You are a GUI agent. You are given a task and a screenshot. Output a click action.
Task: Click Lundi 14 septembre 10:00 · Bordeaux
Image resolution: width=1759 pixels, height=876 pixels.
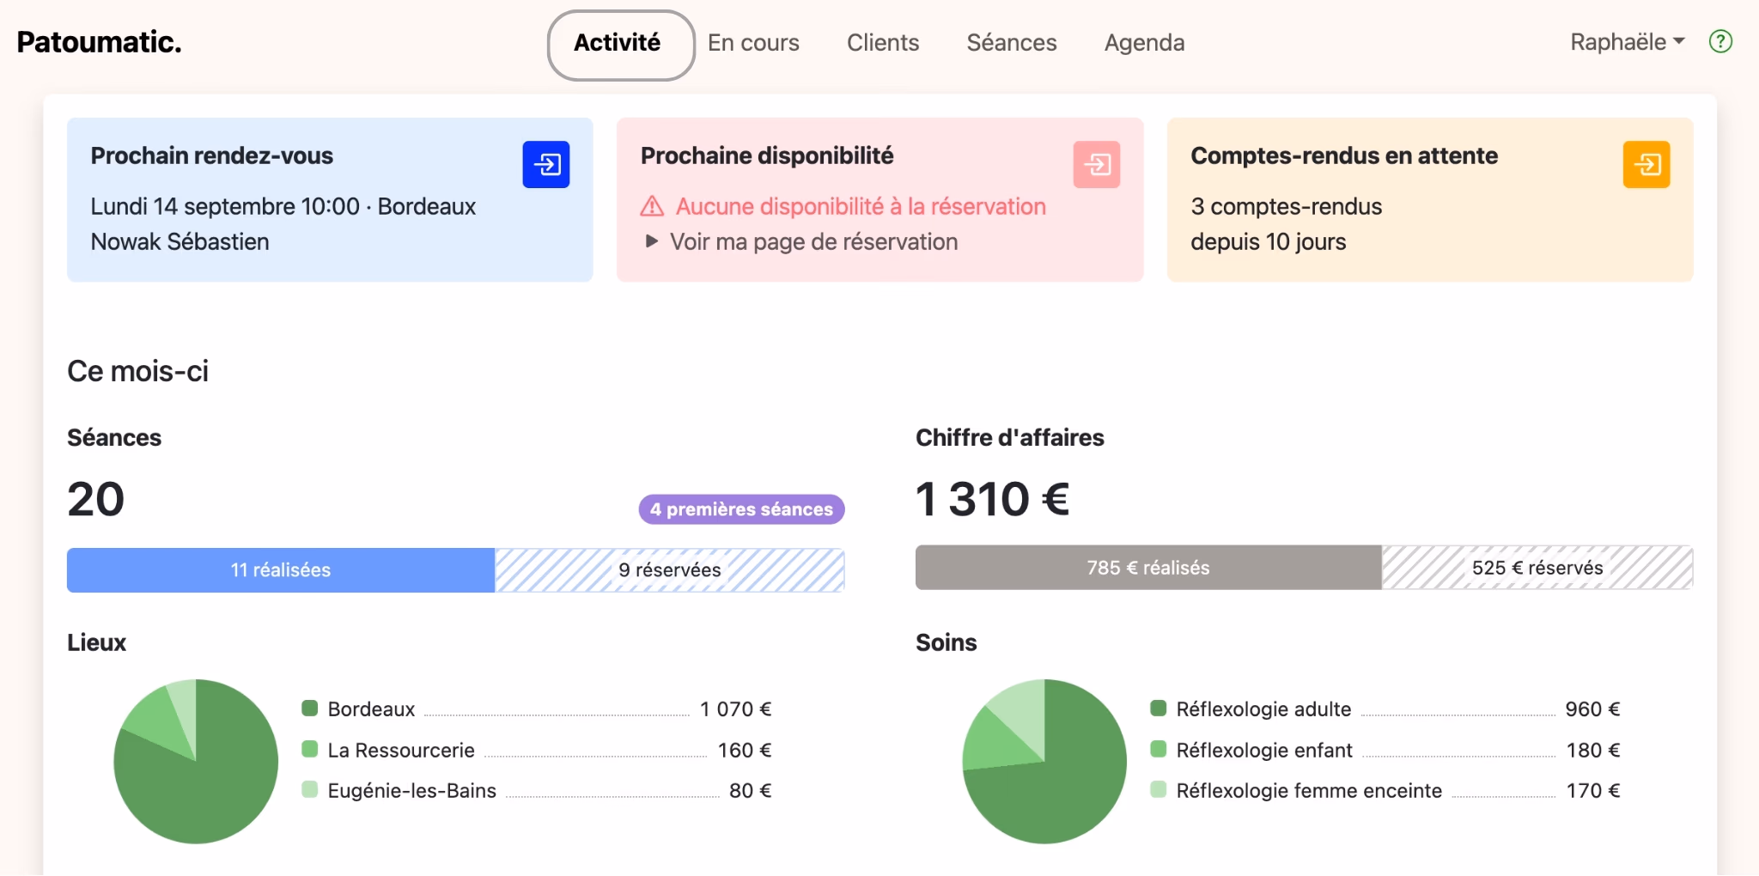pyautogui.click(x=283, y=206)
